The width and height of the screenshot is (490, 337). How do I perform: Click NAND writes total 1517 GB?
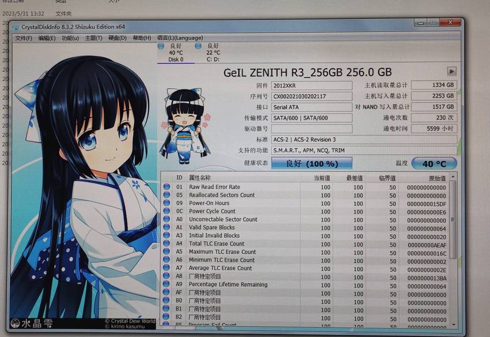(x=434, y=107)
